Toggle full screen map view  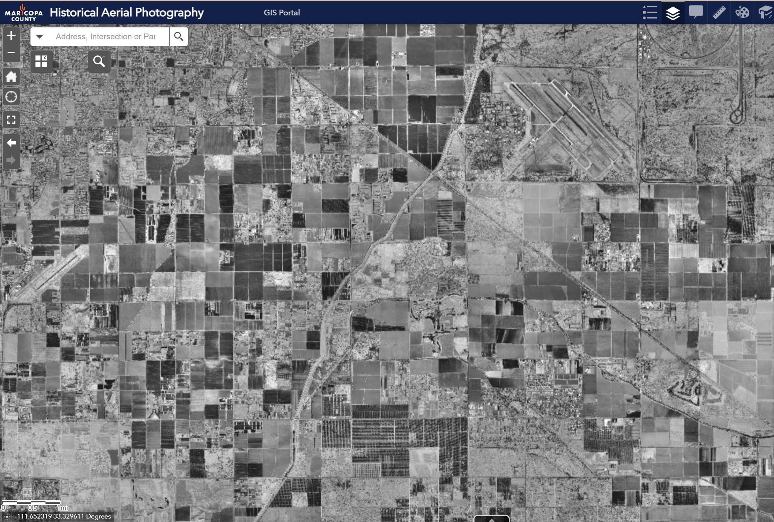pyautogui.click(x=11, y=120)
